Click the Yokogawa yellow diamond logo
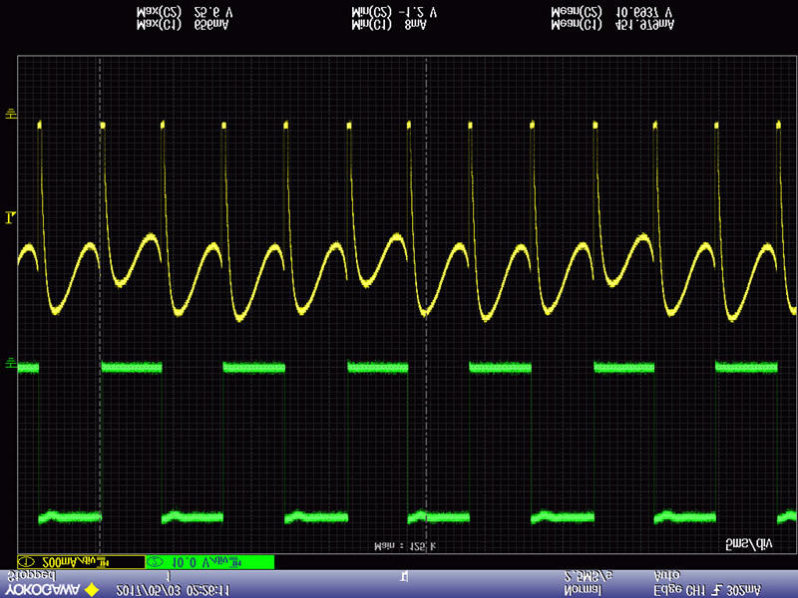Viewport: 798px width, 598px height. tap(92, 590)
